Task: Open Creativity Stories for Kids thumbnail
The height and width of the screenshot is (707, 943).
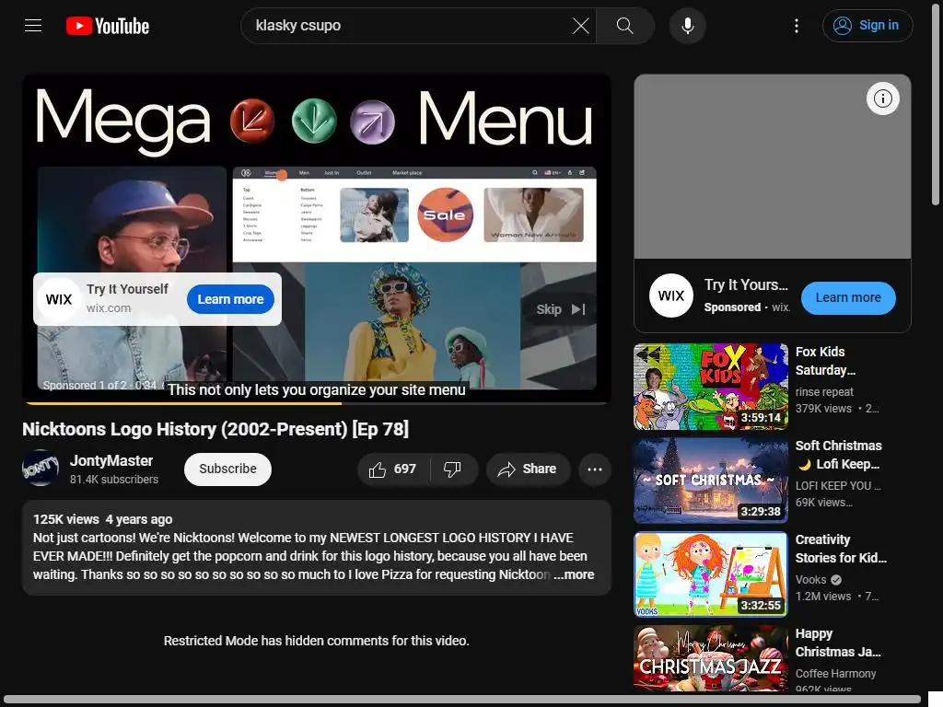Action: click(x=711, y=574)
